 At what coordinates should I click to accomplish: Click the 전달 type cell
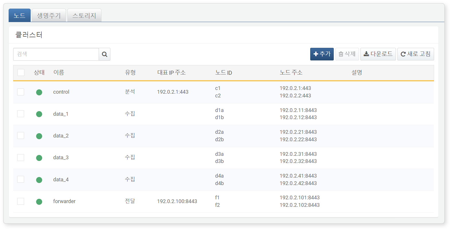point(130,201)
